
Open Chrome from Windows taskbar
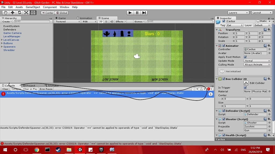[x=37, y=150]
